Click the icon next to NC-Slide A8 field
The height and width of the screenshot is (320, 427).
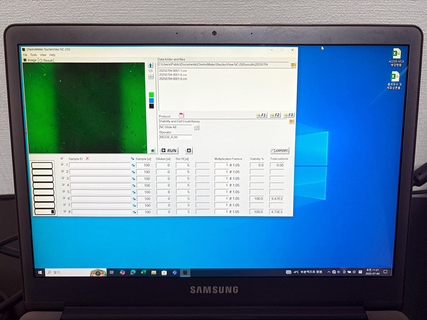tap(196, 127)
